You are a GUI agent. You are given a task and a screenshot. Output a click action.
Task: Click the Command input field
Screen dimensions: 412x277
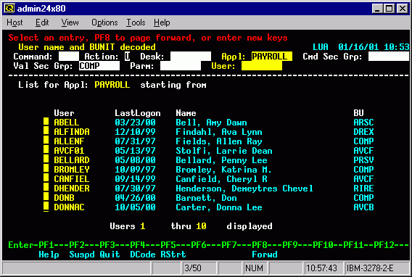click(x=69, y=56)
